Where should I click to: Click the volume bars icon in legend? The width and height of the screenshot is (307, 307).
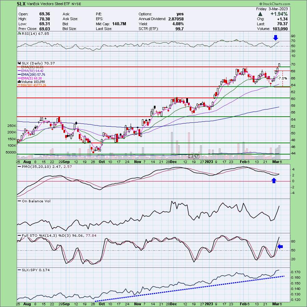19,82
